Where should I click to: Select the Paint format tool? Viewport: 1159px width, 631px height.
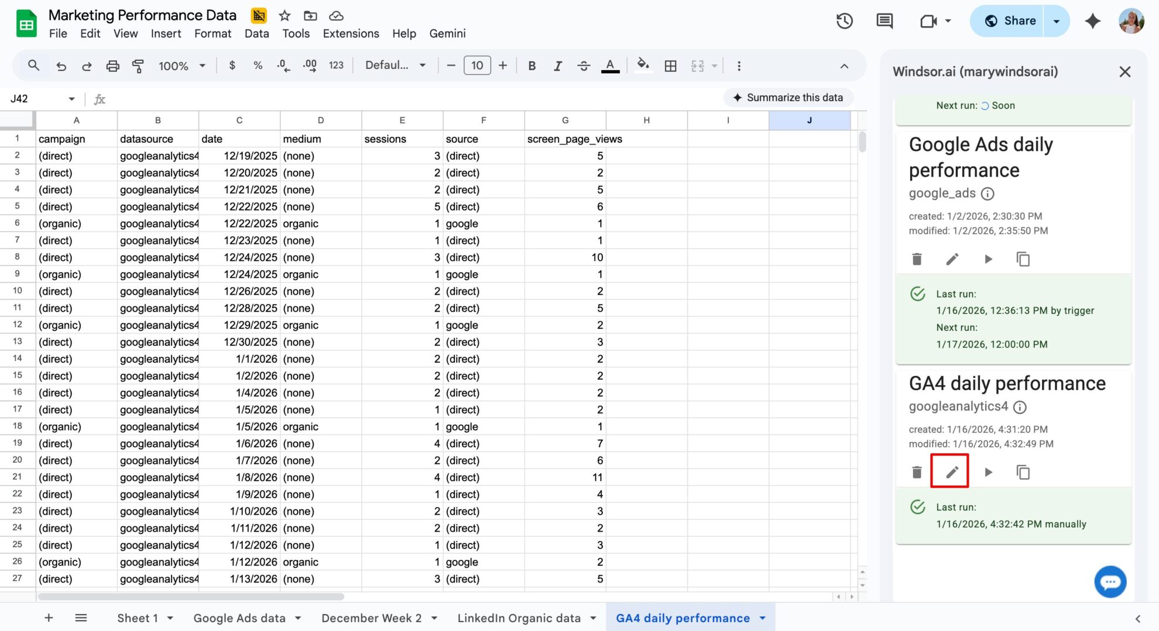point(138,66)
